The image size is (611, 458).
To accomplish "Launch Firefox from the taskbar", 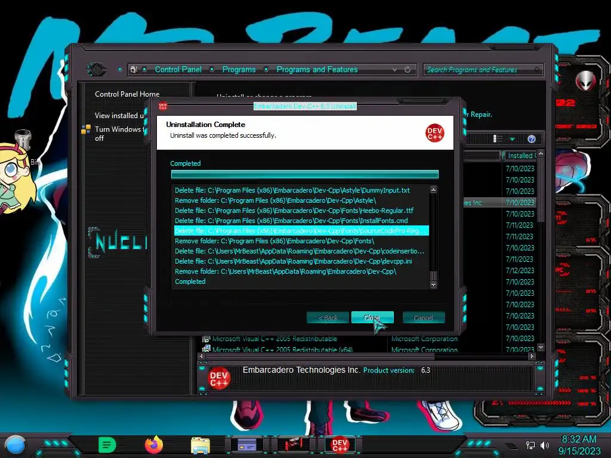I will [154, 445].
